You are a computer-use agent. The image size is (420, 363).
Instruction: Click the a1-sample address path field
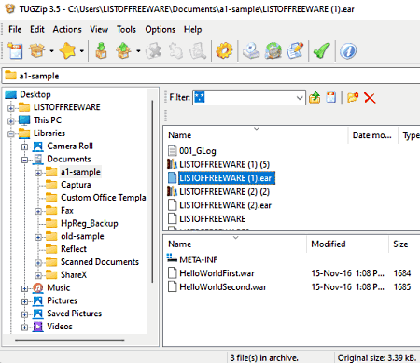click(212, 76)
